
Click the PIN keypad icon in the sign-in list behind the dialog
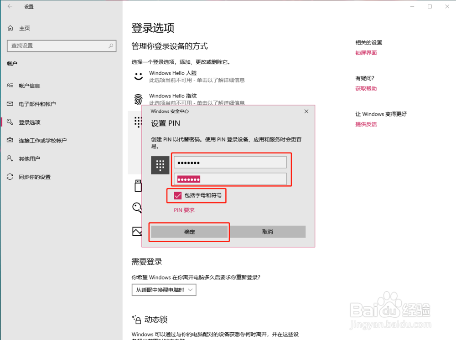tap(138, 122)
